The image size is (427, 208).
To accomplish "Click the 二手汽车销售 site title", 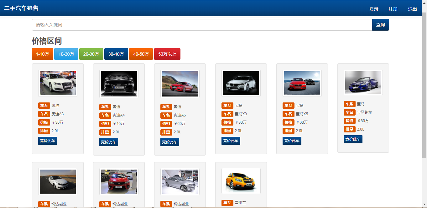I will (x=21, y=8).
